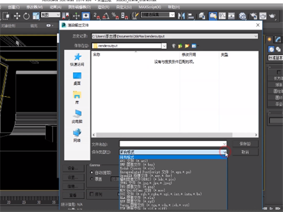Select the Move tool in toolbar
Image resolution: width=283 pixels, height=212 pixels.
tap(17, 16)
